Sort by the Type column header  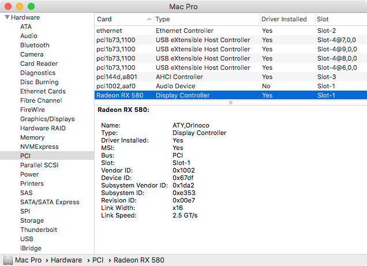pyautogui.click(x=207, y=19)
